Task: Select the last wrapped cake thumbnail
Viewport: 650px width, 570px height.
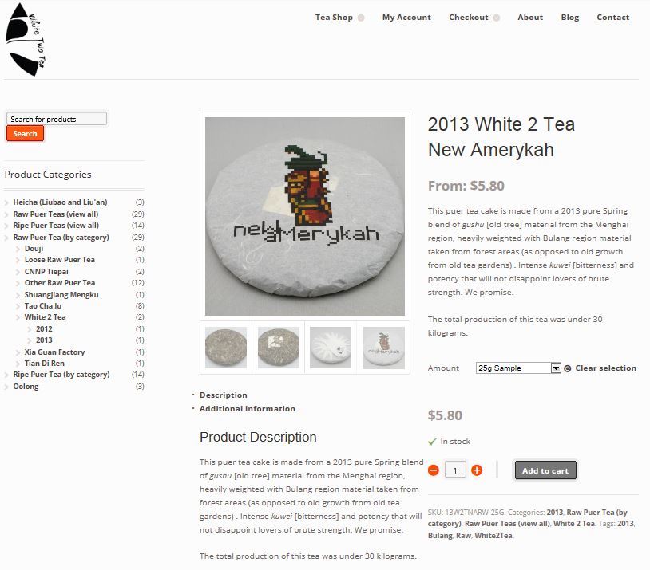Action: point(383,348)
